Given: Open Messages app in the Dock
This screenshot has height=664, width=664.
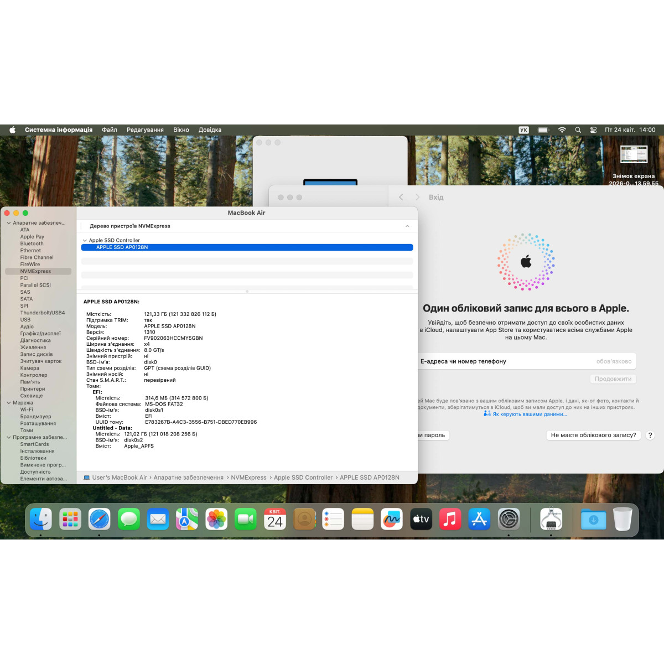Looking at the screenshot, I should click(129, 519).
